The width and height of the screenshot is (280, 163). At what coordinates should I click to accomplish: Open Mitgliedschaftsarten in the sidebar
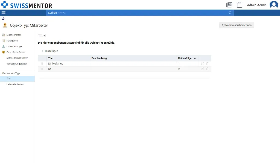[x=17, y=58]
